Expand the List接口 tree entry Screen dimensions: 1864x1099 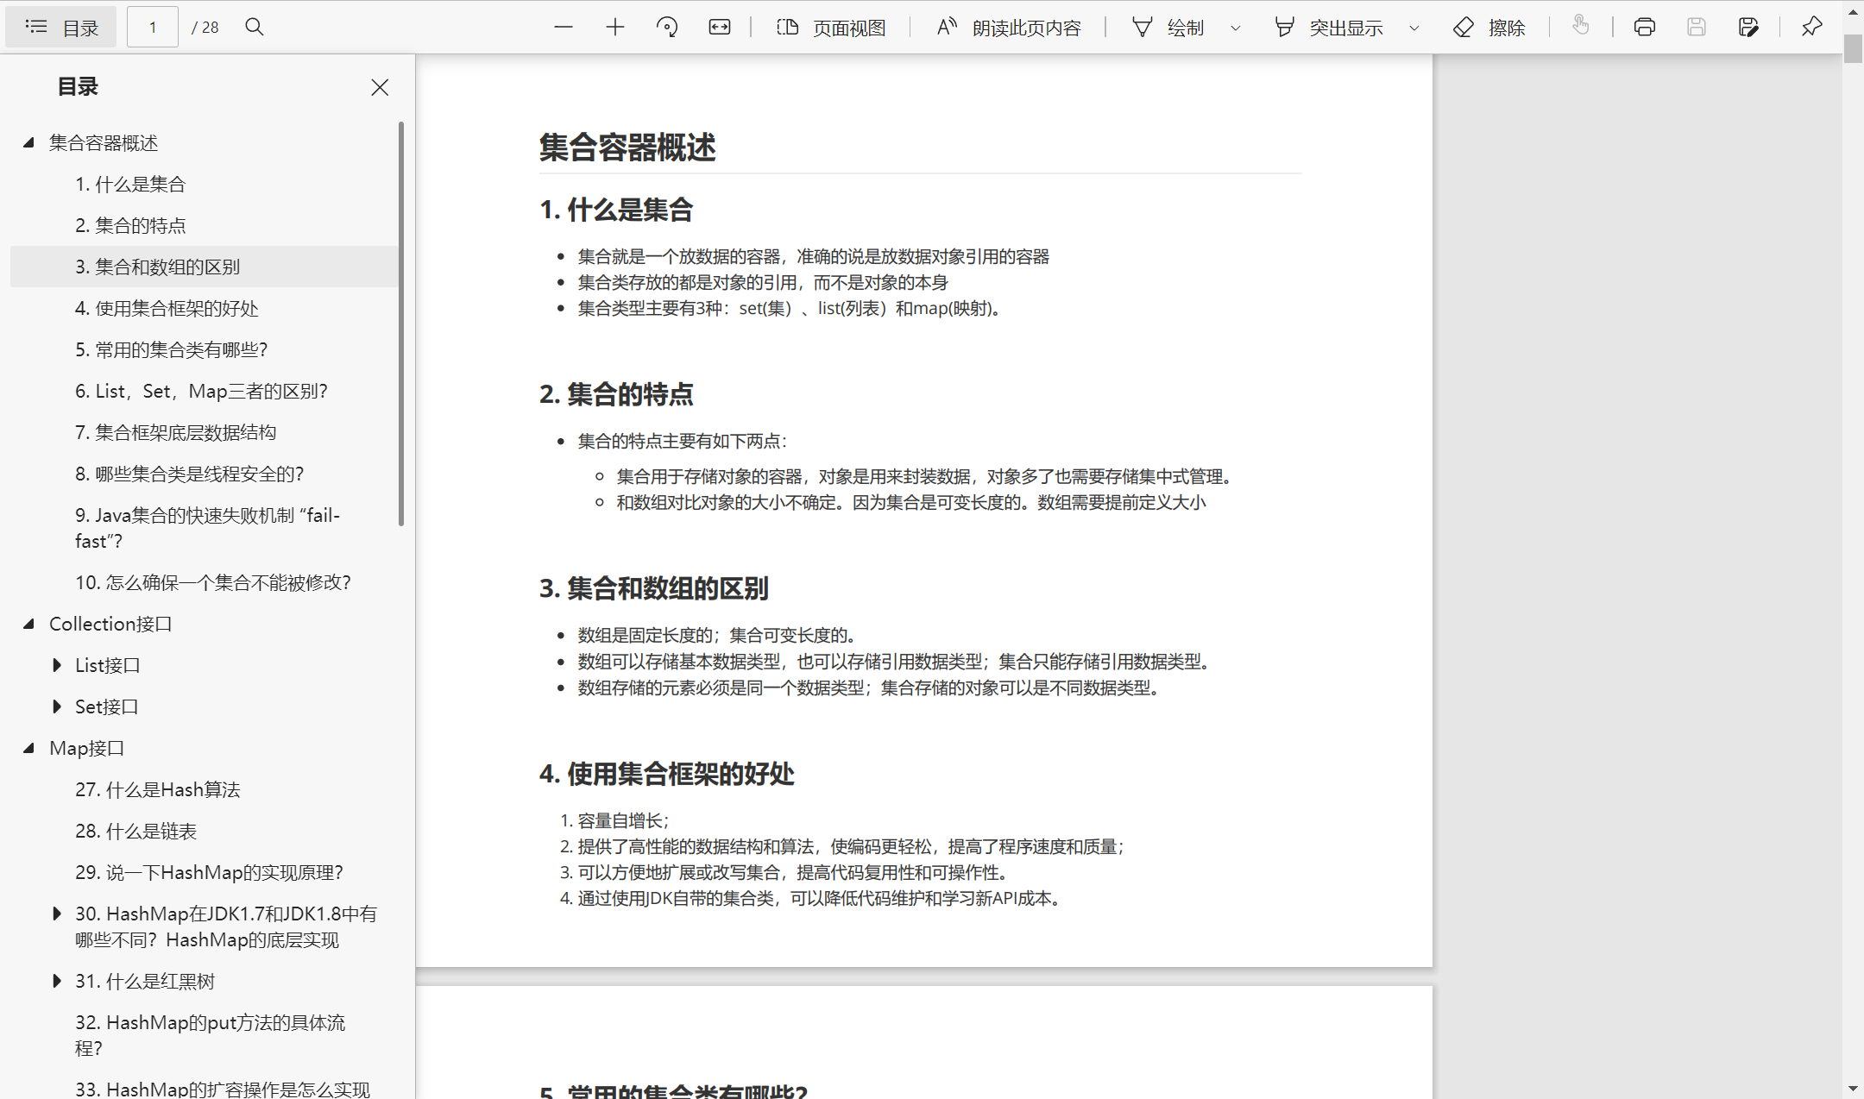pyautogui.click(x=57, y=664)
